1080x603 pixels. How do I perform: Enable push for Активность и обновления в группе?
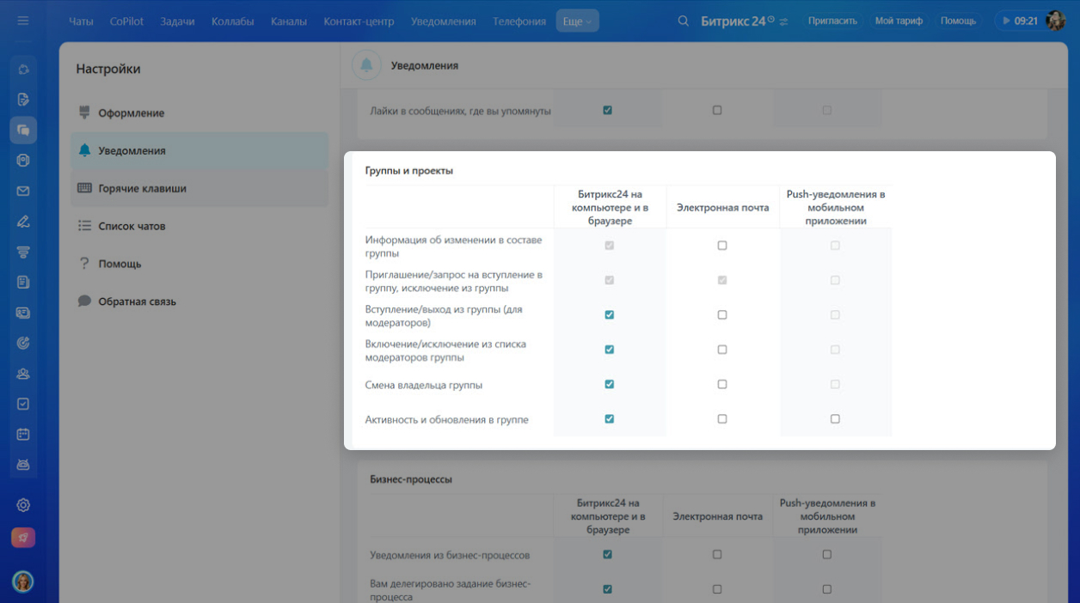point(835,419)
